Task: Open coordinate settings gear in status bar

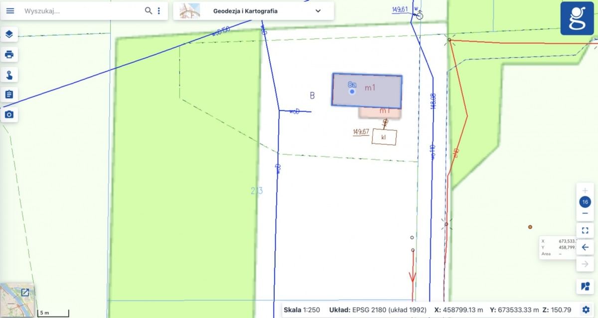Action: tap(586, 310)
